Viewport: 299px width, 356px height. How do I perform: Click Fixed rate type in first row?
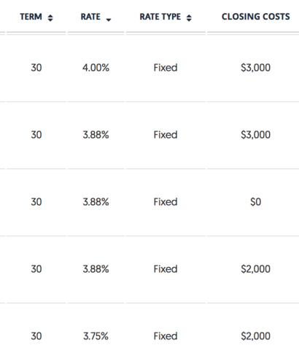pos(166,68)
